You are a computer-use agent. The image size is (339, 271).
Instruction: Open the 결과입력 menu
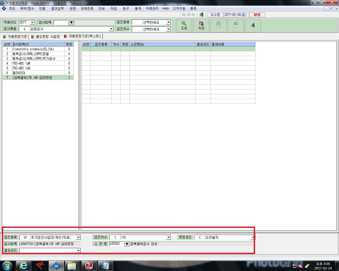point(57,8)
